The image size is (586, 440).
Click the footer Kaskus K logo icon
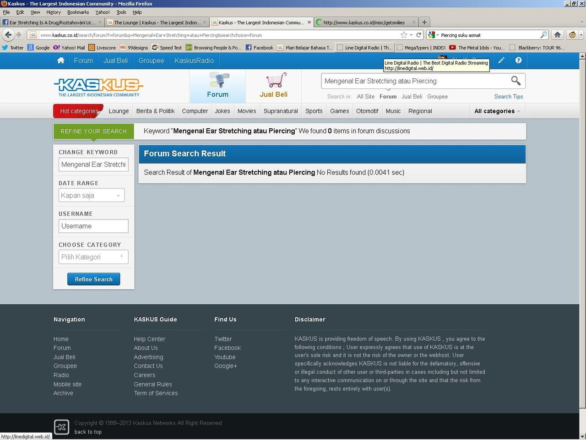click(x=61, y=427)
